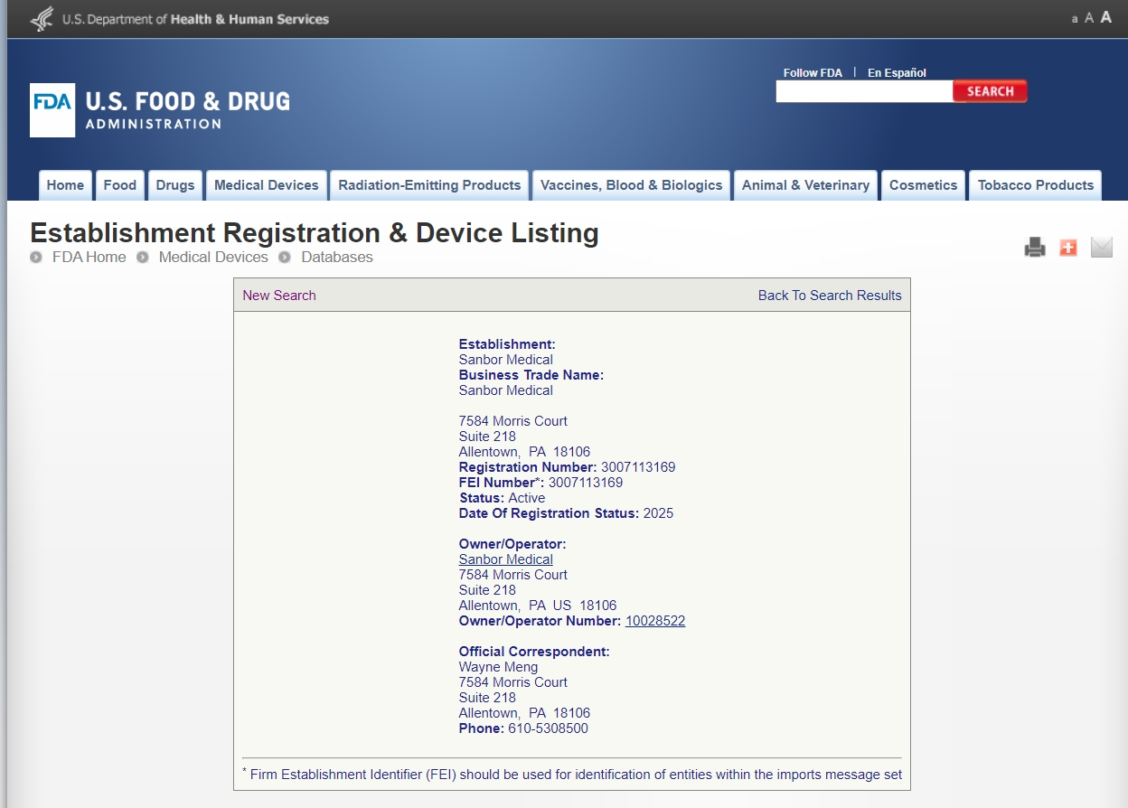Click Date Of Registration Status 2025

coord(566,513)
